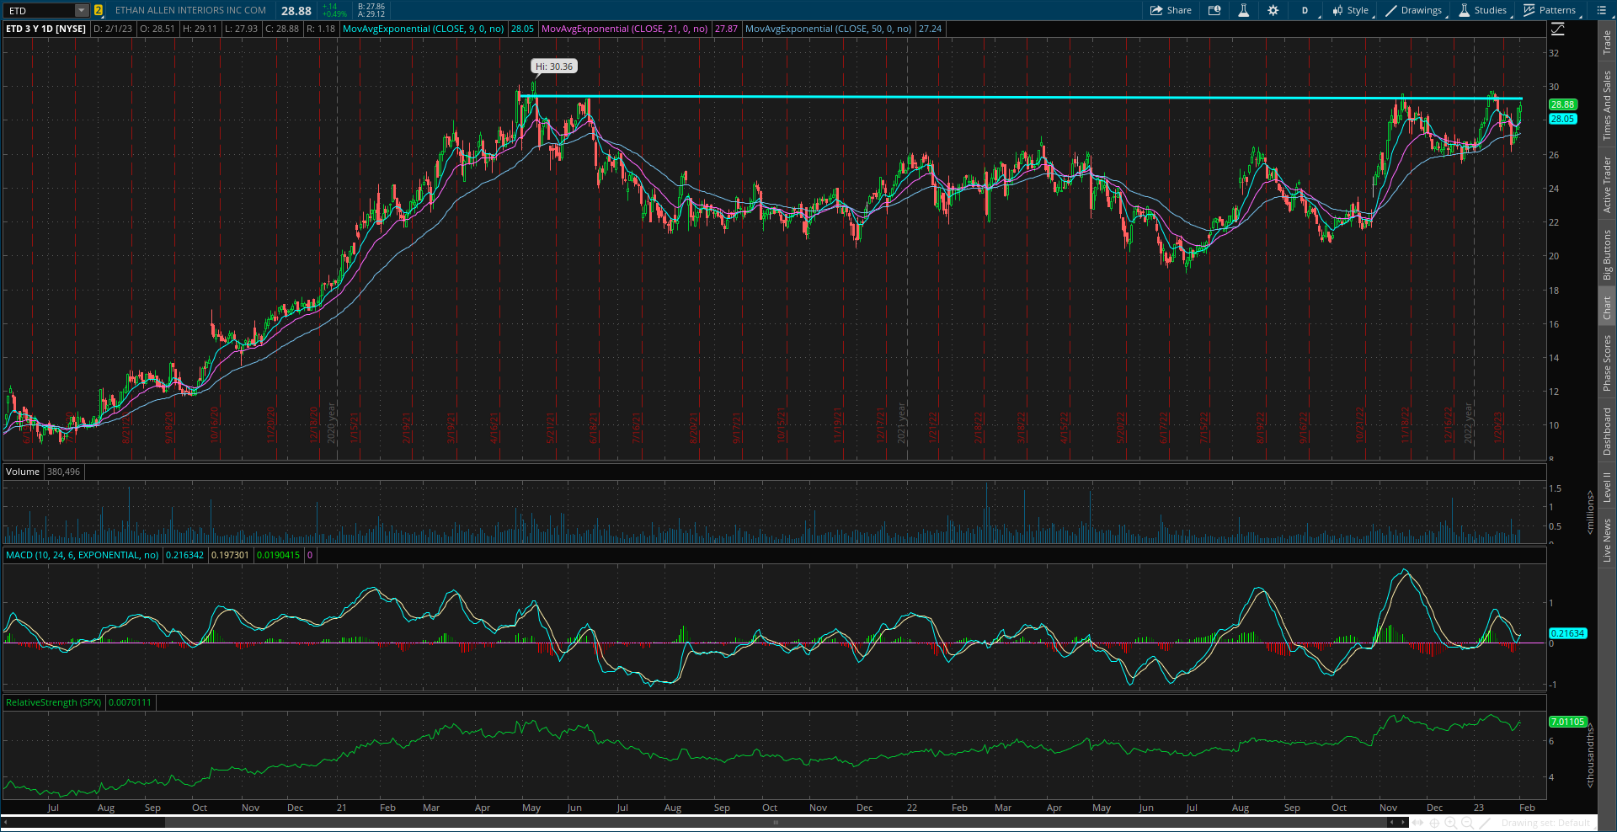1617x832 pixels.
Task: Open the chart Settings gear icon
Action: pos(1273,10)
